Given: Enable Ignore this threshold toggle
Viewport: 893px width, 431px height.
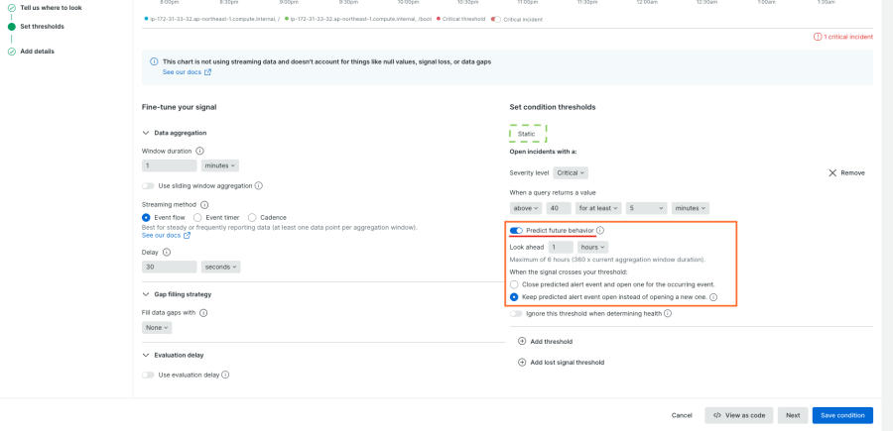Looking at the screenshot, I should click(516, 313).
